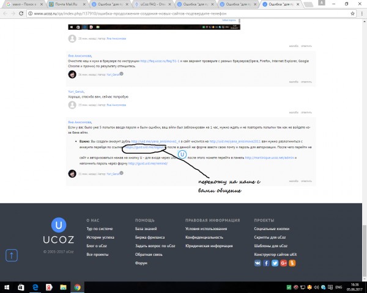Switch to the Почта Mail.Ru tab
The height and width of the screenshot is (293, 367).
pos(66,4)
